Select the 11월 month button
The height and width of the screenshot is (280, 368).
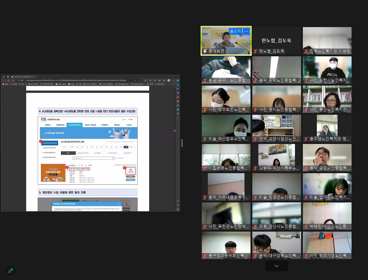tap(126, 147)
